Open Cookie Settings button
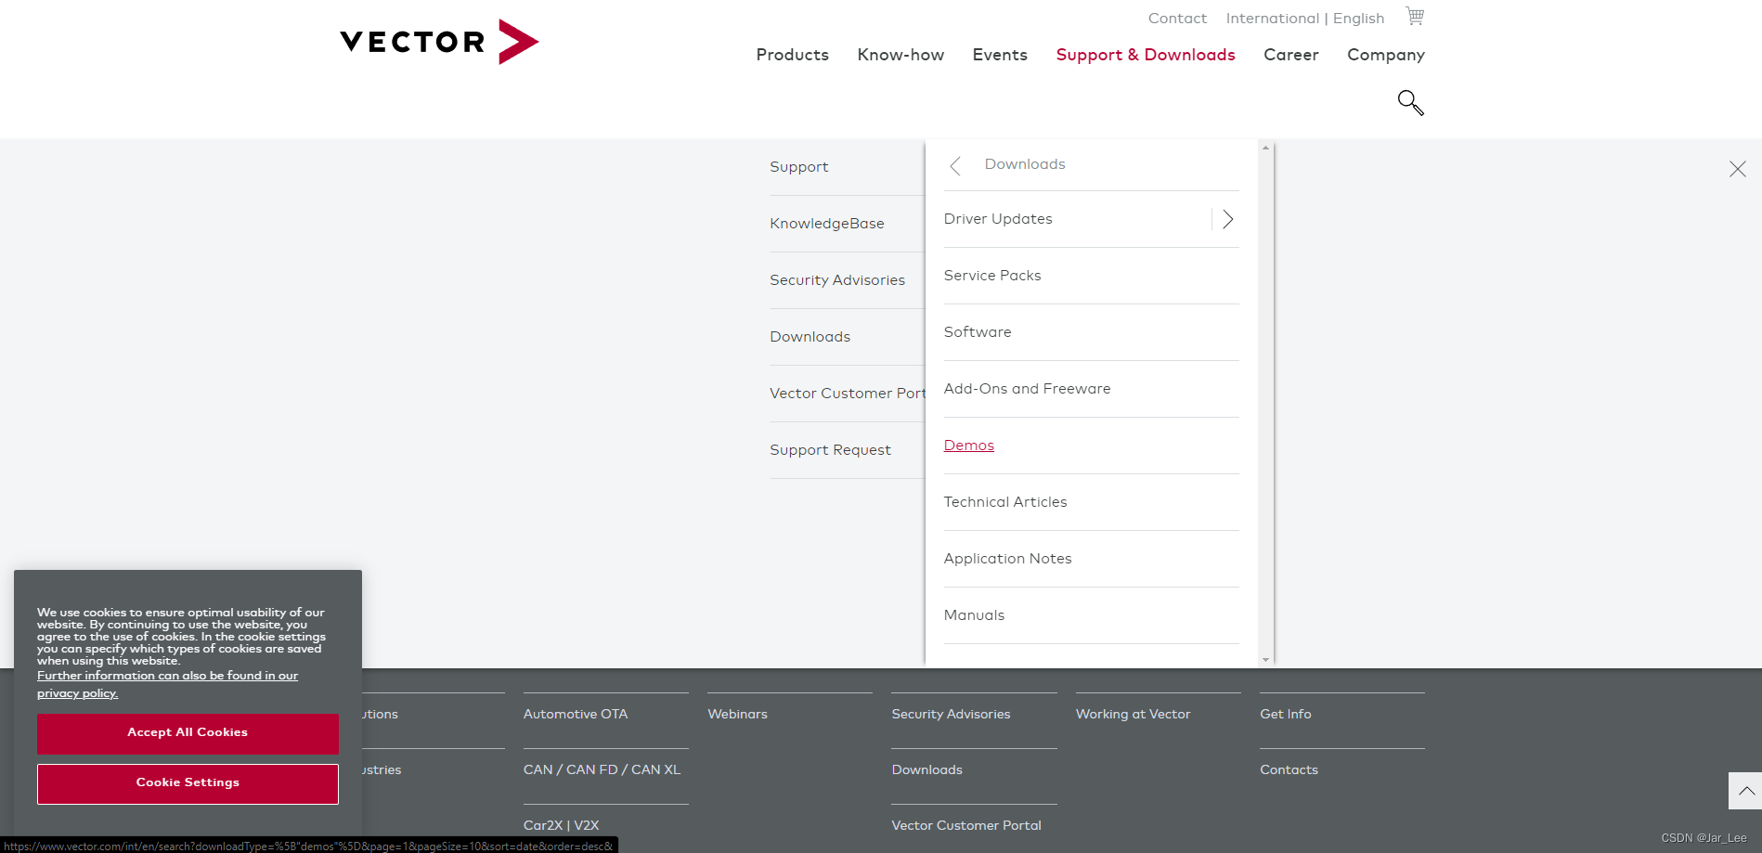 pos(188,783)
